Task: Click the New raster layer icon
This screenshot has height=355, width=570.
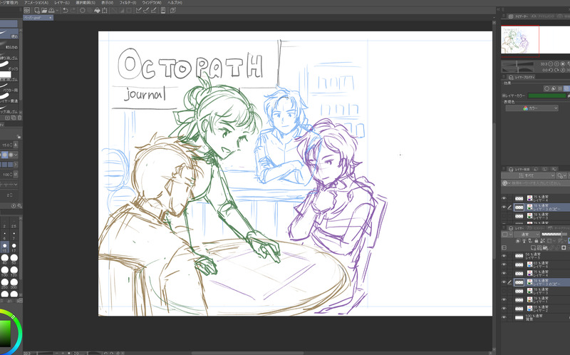Action: (534, 247)
